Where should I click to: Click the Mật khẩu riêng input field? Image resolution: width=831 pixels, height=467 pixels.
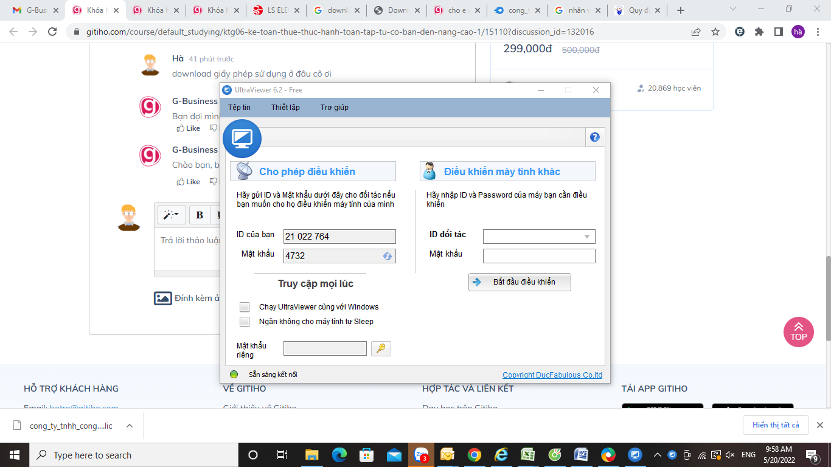[325, 348]
